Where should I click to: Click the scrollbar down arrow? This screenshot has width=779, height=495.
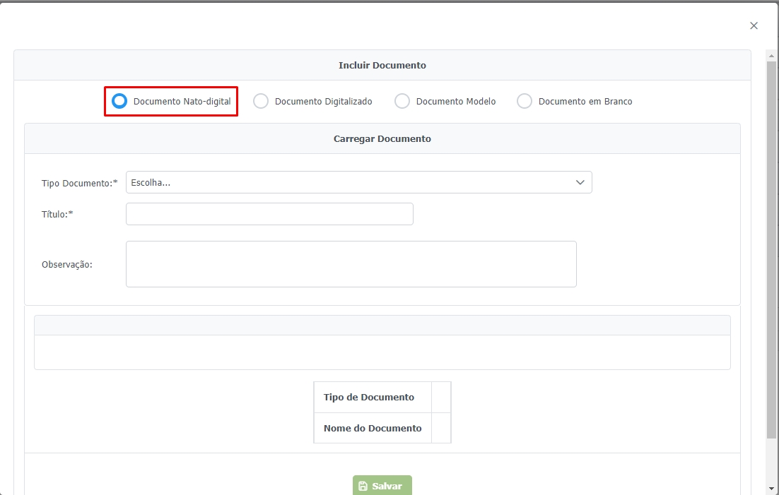click(771, 488)
